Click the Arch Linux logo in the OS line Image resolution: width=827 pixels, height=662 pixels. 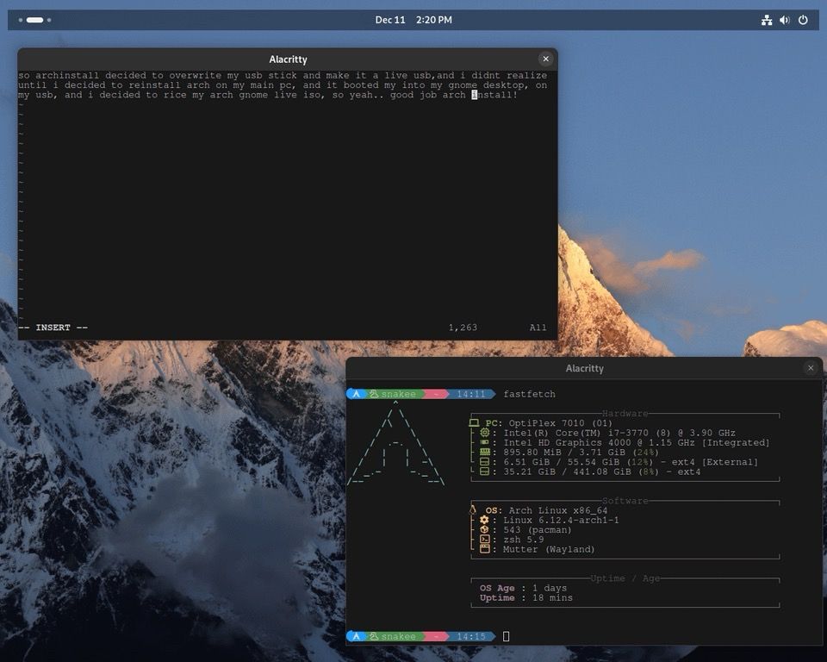click(472, 509)
